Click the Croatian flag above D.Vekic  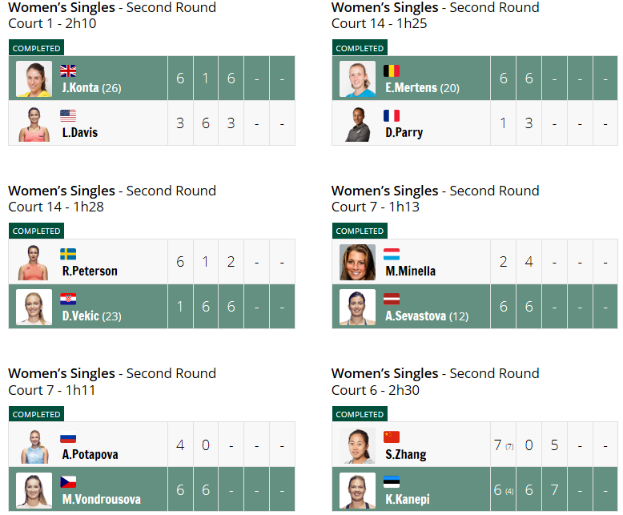[x=68, y=299]
